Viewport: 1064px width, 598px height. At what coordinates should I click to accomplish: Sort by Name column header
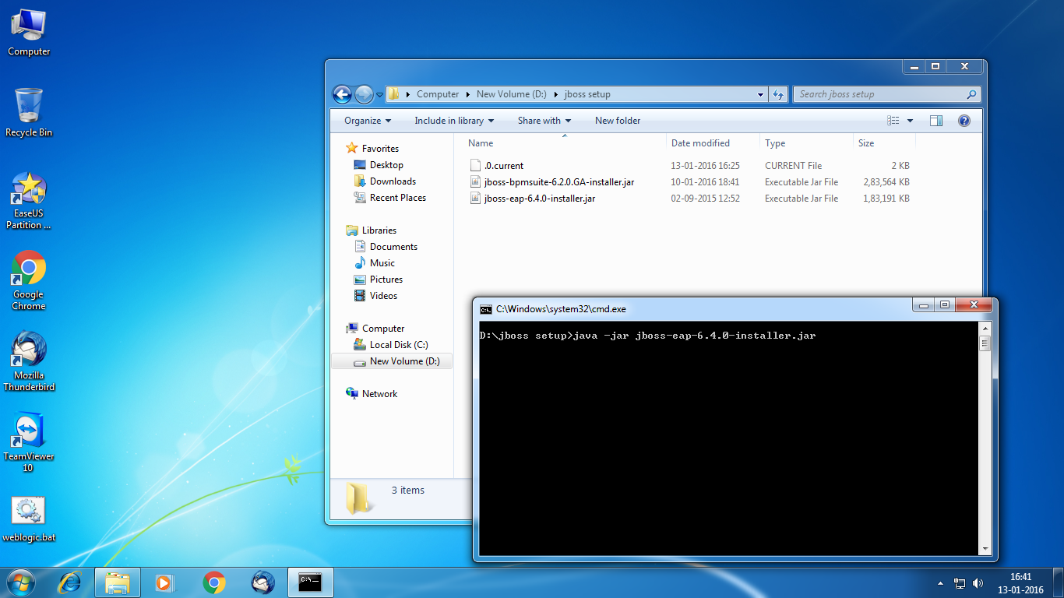[x=565, y=143]
